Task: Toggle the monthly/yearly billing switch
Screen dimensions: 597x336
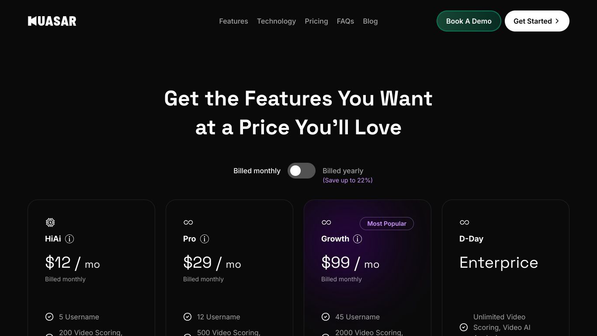Action: 302,171
